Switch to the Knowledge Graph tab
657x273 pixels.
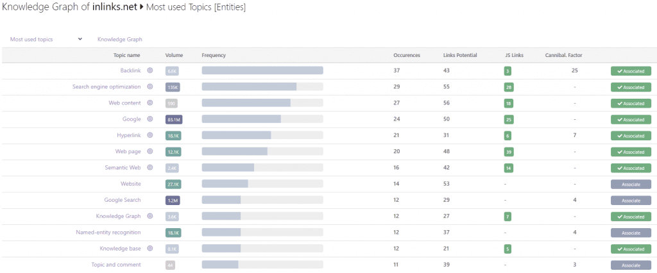[120, 39]
